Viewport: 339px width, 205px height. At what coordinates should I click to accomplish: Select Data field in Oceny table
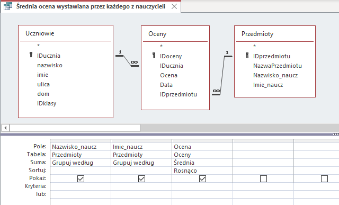pyautogui.click(x=166, y=85)
